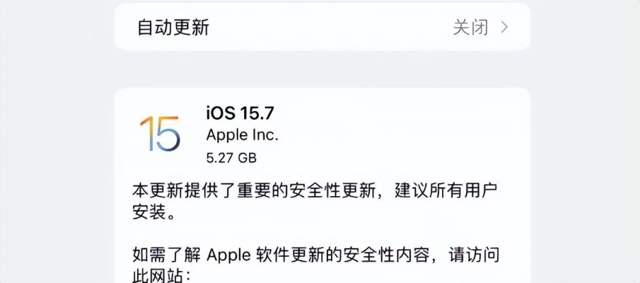640x283 pixels.
Task: Click the 5.27 GB download size
Action: tap(231, 156)
